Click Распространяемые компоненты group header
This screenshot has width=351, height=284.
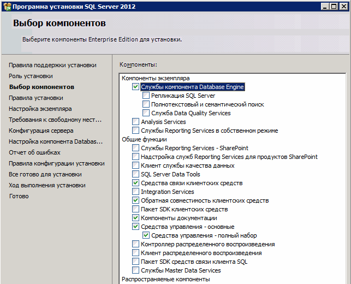165,279
